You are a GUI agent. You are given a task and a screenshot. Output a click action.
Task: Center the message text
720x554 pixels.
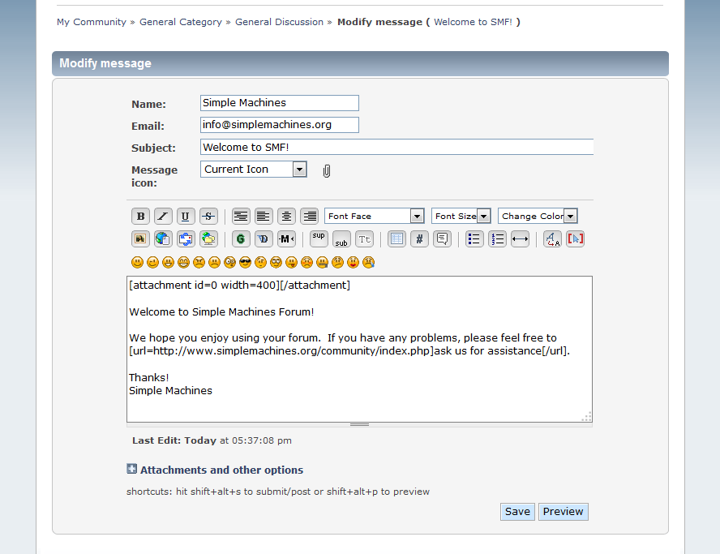[286, 216]
